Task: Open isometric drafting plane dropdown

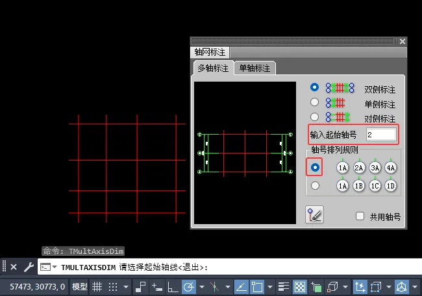Action: pyautogui.click(x=228, y=287)
